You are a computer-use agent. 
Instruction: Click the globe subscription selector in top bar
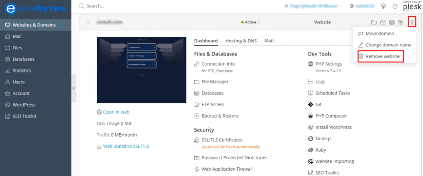coord(362,6)
